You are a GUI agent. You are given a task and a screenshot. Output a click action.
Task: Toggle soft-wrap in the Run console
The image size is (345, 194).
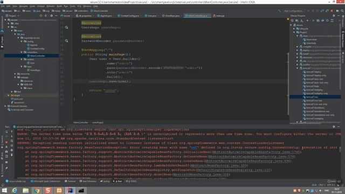(12, 141)
